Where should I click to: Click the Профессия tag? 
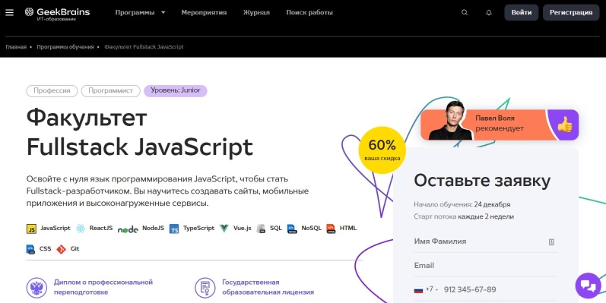coord(52,91)
